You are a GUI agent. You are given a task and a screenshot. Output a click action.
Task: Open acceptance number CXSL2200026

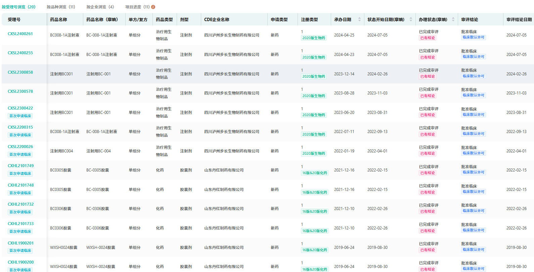[x=20, y=147]
